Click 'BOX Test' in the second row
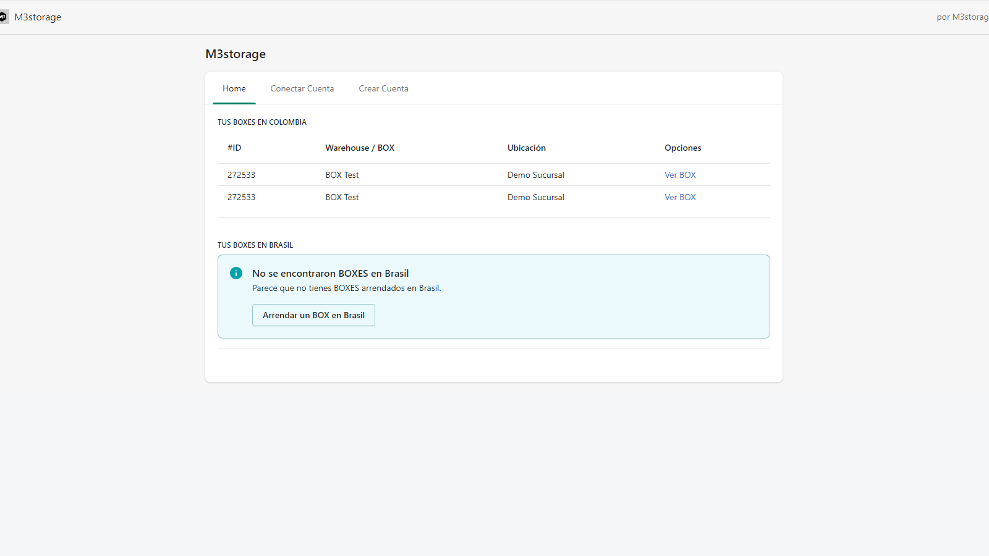989x556 pixels. [342, 197]
